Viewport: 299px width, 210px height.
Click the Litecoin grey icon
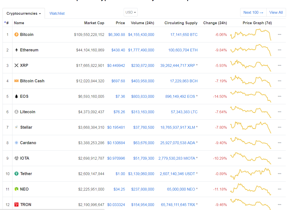pyautogui.click(x=16, y=112)
